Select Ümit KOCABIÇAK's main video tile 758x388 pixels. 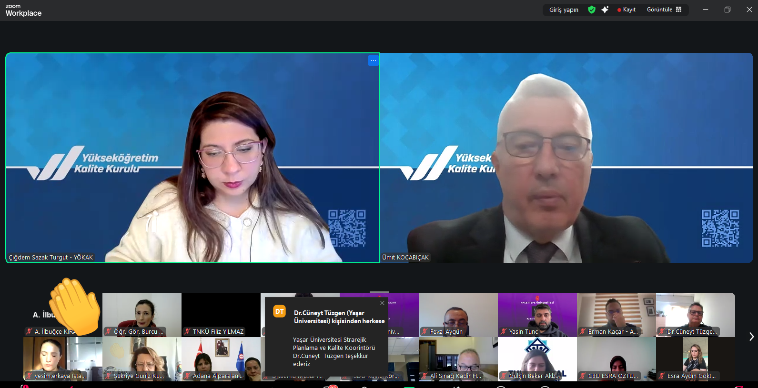pyautogui.click(x=566, y=157)
